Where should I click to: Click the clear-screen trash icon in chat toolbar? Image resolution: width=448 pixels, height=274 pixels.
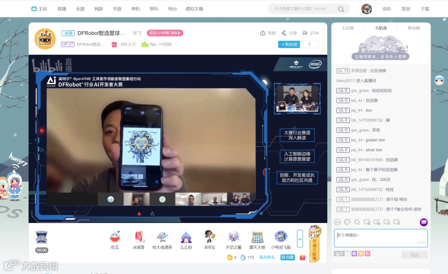[367, 222]
